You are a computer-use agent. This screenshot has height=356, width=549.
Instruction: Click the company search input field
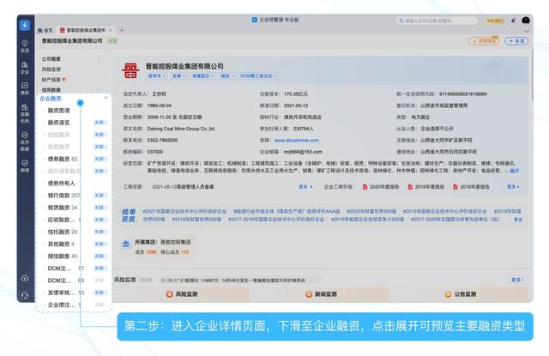point(437,21)
